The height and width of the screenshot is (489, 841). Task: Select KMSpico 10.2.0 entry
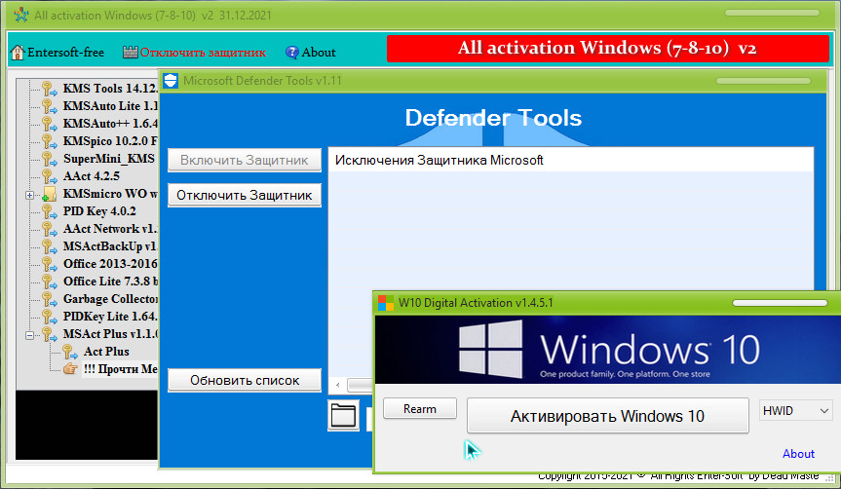pos(110,141)
